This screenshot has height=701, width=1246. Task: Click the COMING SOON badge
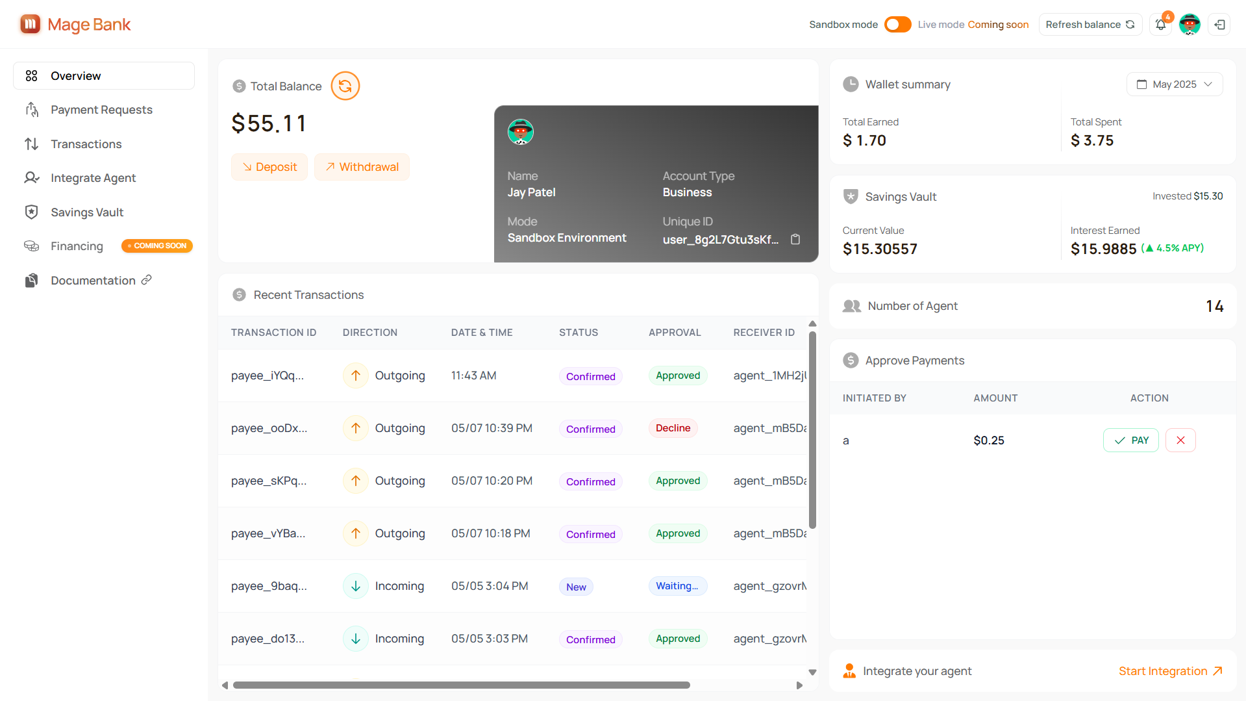click(x=157, y=246)
